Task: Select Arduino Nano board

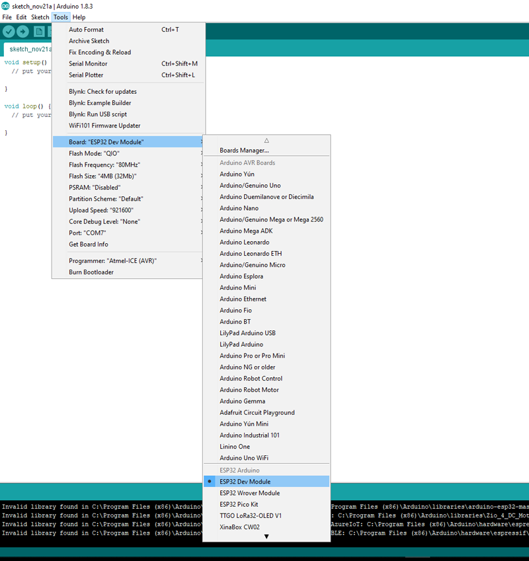Action: tap(266, 208)
